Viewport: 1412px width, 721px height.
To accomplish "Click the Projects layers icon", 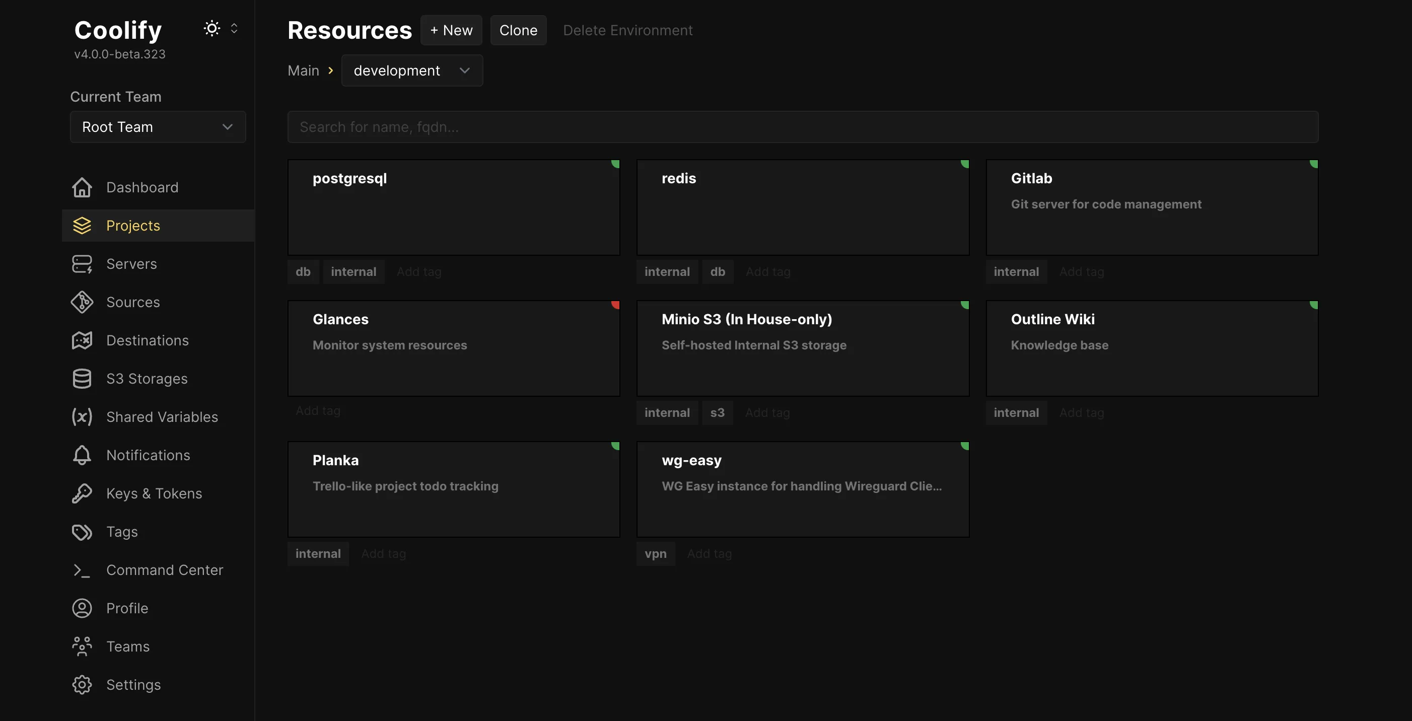I will pos(82,226).
